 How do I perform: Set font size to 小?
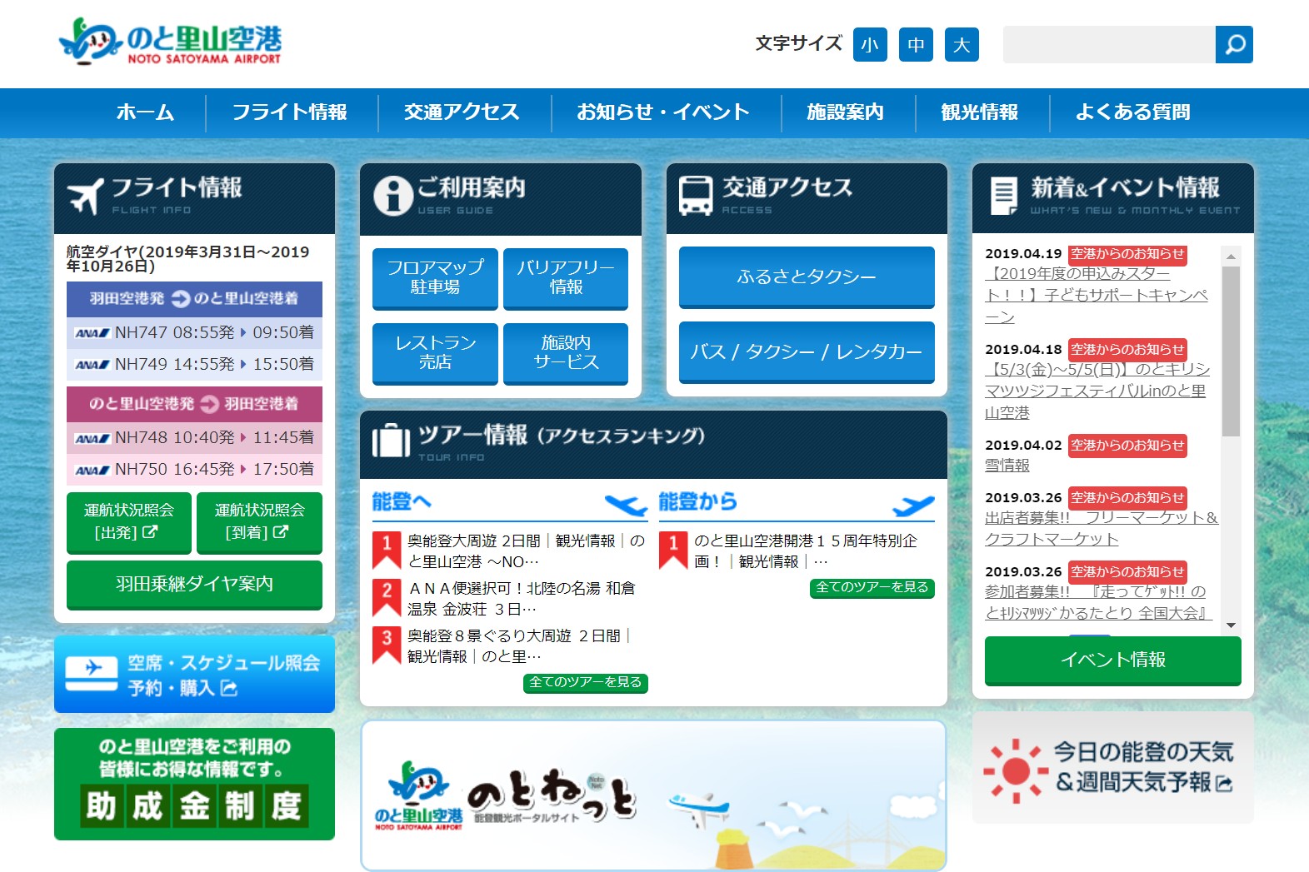point(870,45)
